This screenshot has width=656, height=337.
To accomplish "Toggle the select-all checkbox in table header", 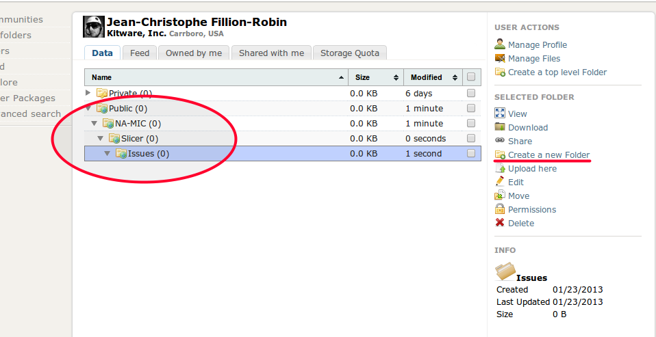I will coord(471,77).
